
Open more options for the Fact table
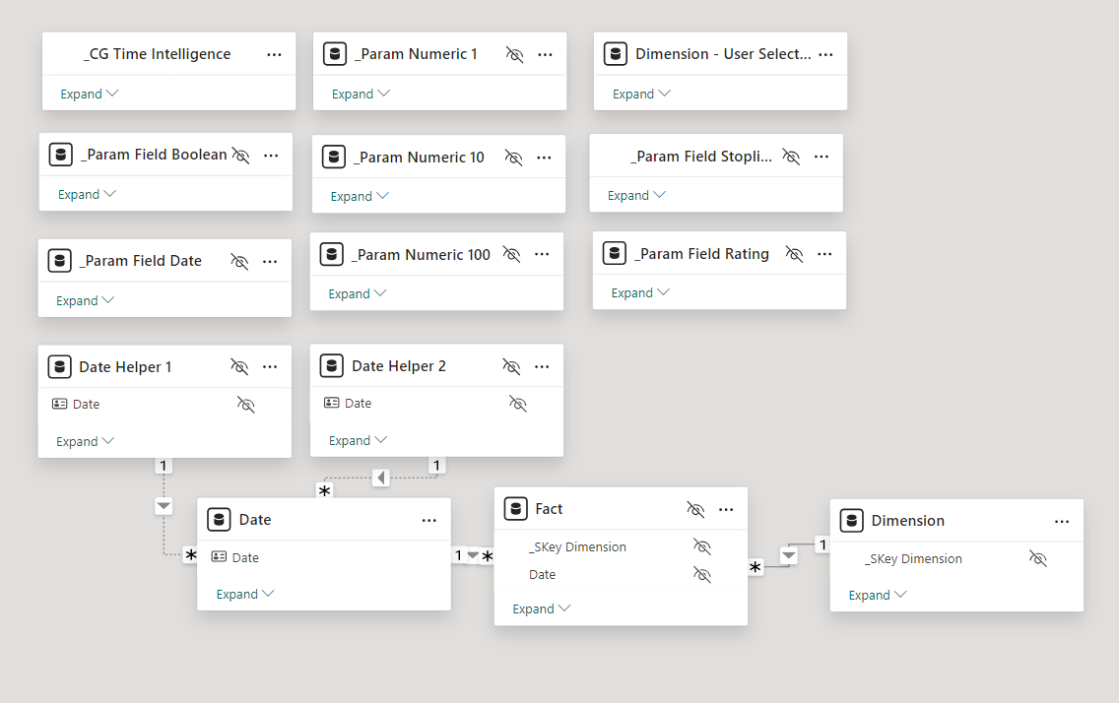point(726,510)
